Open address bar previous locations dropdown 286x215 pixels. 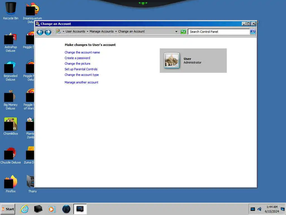[176, 31]
